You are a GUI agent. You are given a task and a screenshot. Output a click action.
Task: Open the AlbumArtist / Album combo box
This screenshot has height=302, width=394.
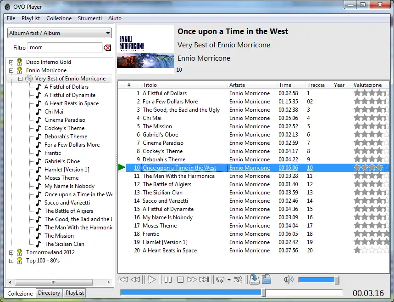click(x=60, y=33)
